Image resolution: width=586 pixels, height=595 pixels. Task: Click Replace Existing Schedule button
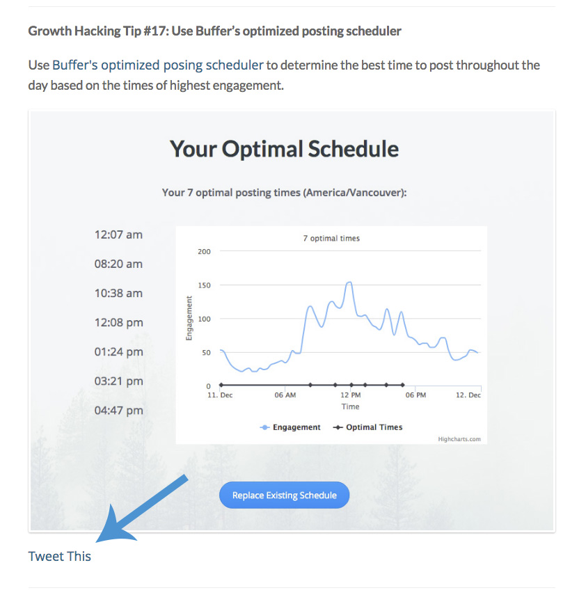[x=284, y=495]
